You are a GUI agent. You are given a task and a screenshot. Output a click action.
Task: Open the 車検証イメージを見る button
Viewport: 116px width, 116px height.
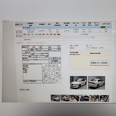(99, 63)
